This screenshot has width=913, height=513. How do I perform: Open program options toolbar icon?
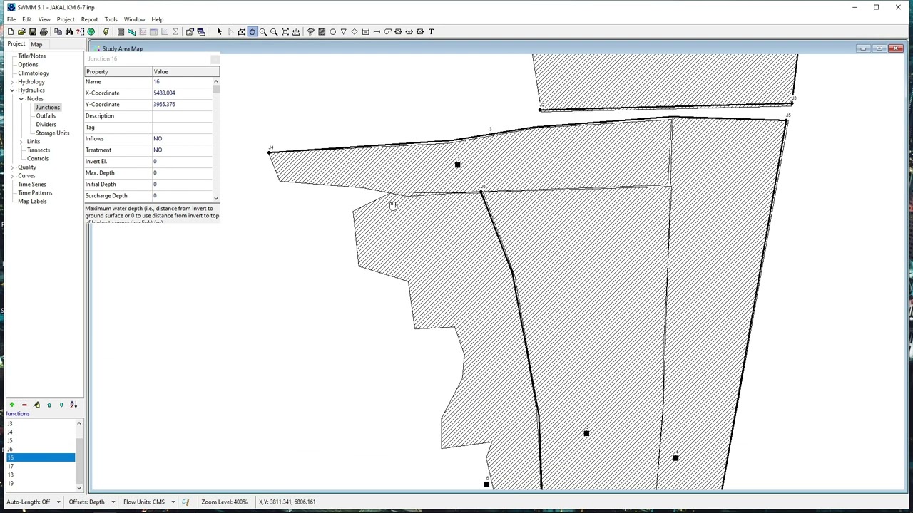click(x=189, y=31)
